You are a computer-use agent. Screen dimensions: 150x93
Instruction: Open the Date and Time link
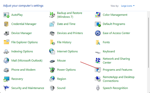click(x=66, y=24)
